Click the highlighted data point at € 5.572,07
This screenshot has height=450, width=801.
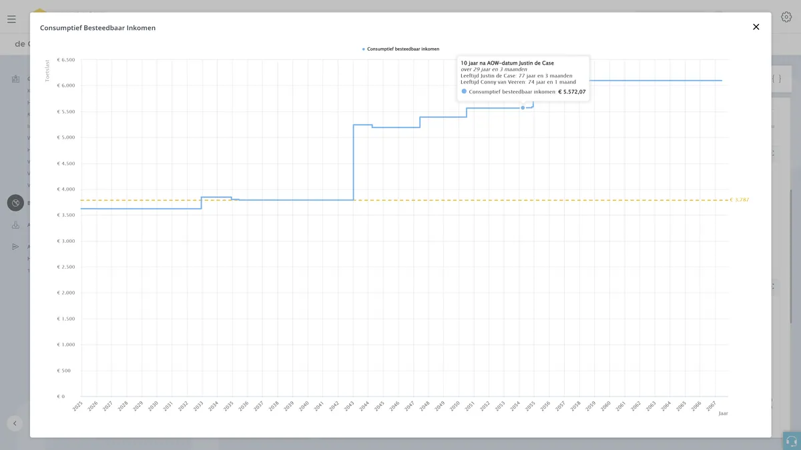click(523, 107)
